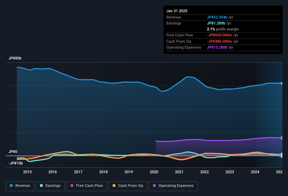The height and width of the screenshot is (196, 288).
Task: Click the -JP¥10b y-axis label
Action: click(16, 163)
